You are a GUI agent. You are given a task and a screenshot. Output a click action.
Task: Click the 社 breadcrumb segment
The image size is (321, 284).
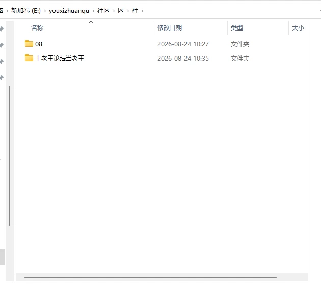pyautogui.click(x=135, y=10)
